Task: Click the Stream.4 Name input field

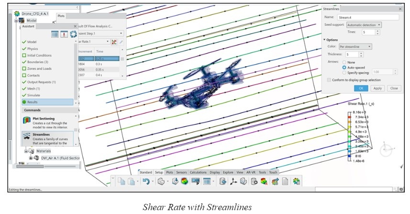Action: tap(368, 17)
